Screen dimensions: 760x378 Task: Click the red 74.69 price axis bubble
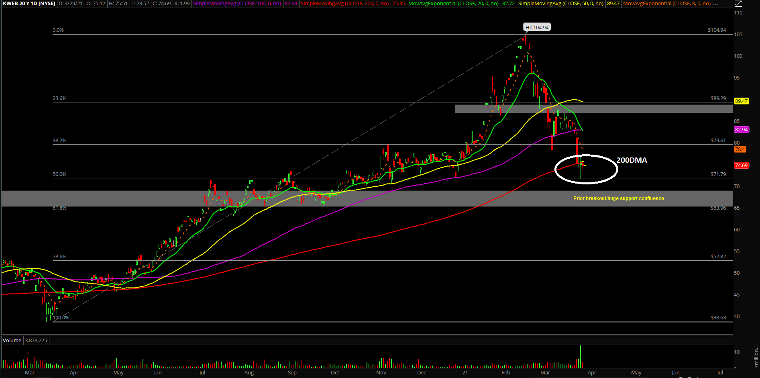tap(742, 166)
